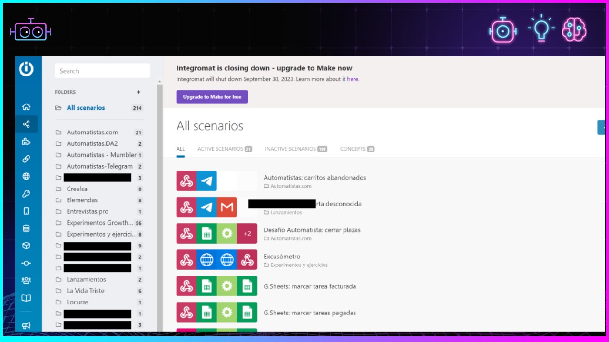
Task: Follow the 'here' link in shutdown notice
Action: (x=353, y=79)
